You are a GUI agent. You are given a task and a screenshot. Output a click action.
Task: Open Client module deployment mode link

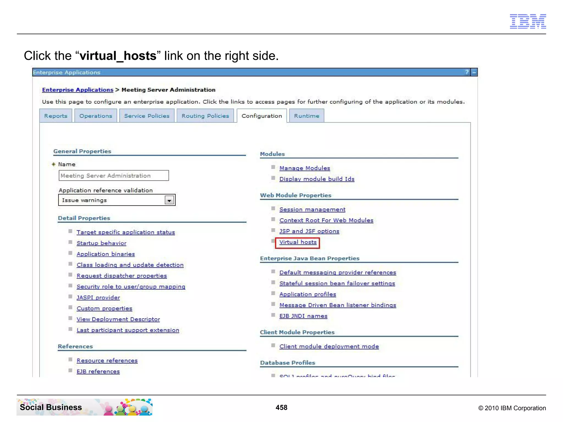tap(329, 346)
